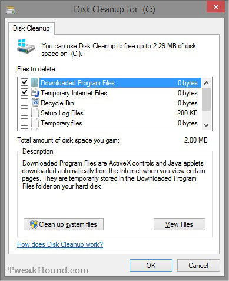
Task: Select the Temporary Internet Files page icon
Action: pos(35,92)
